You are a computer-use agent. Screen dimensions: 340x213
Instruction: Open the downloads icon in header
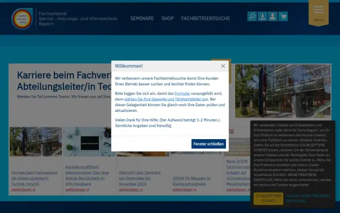262,16
